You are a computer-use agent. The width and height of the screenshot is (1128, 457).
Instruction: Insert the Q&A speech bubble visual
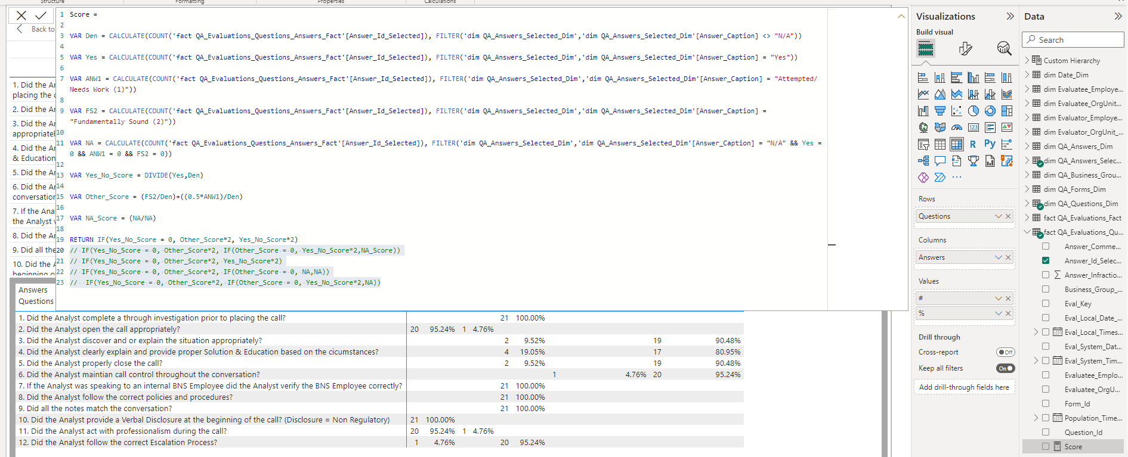[940, 161]
